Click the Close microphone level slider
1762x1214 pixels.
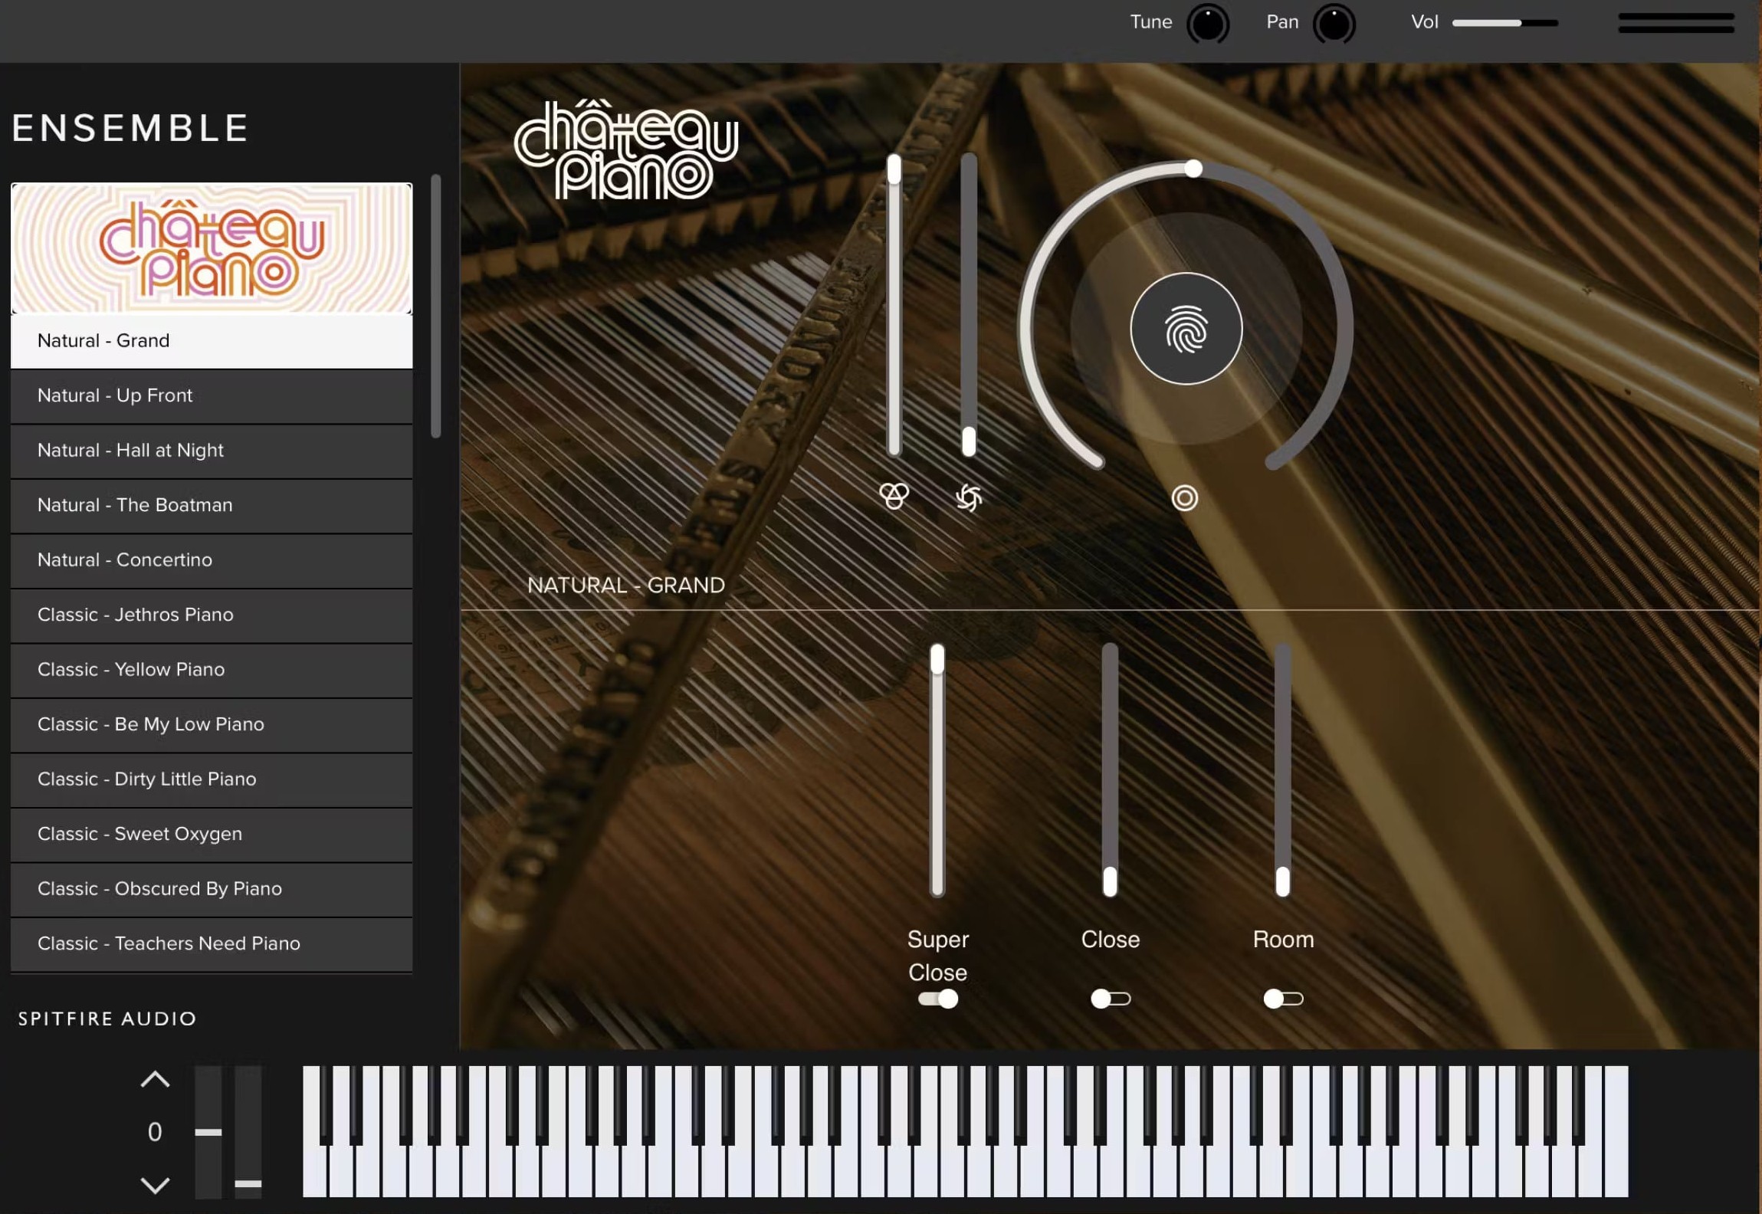[1109, 769]
